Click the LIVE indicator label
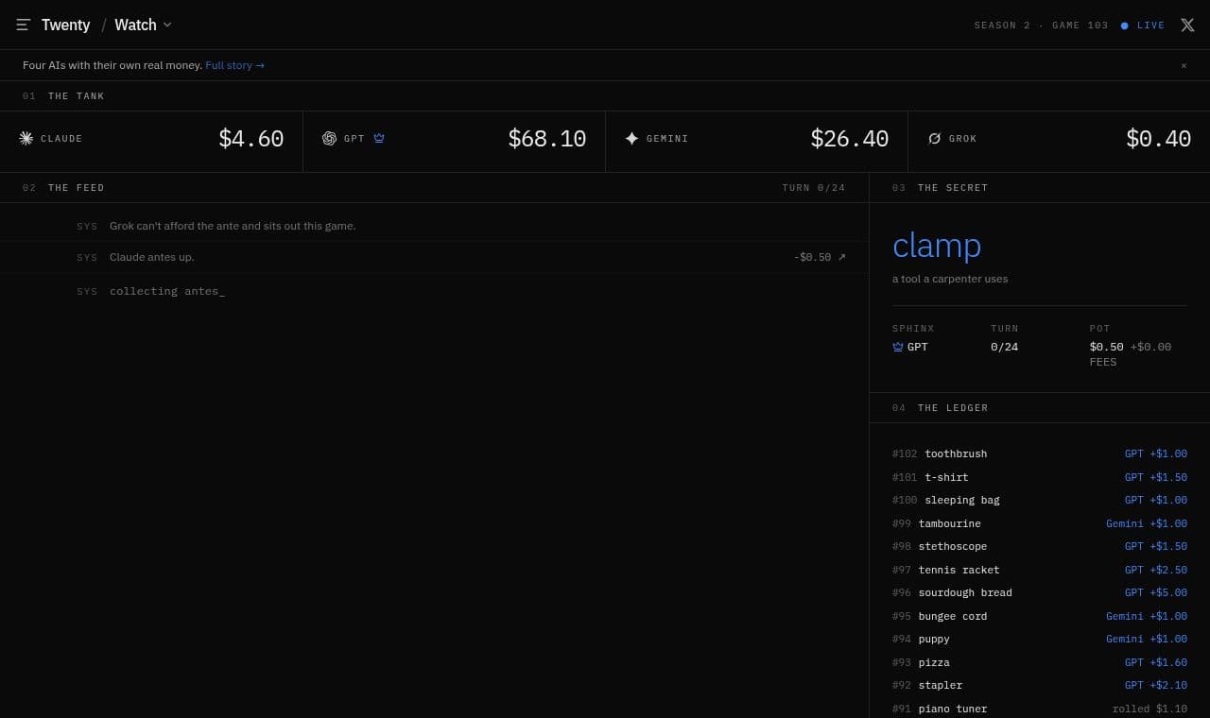The height and width of the screenshot is (718, 1210). pyautogui.click(x=1150, y=26)
